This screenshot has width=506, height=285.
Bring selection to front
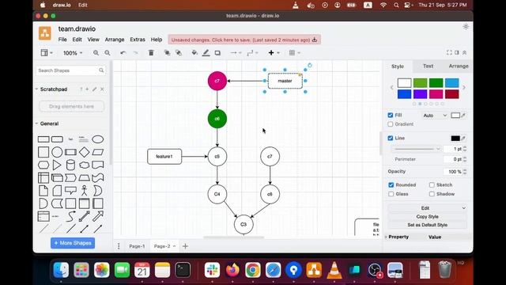[167, 53]
